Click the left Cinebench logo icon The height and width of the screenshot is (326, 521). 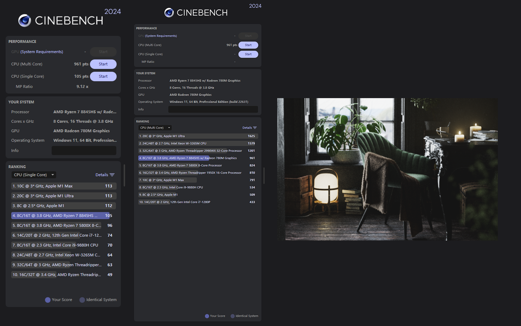tap(25, 20)
